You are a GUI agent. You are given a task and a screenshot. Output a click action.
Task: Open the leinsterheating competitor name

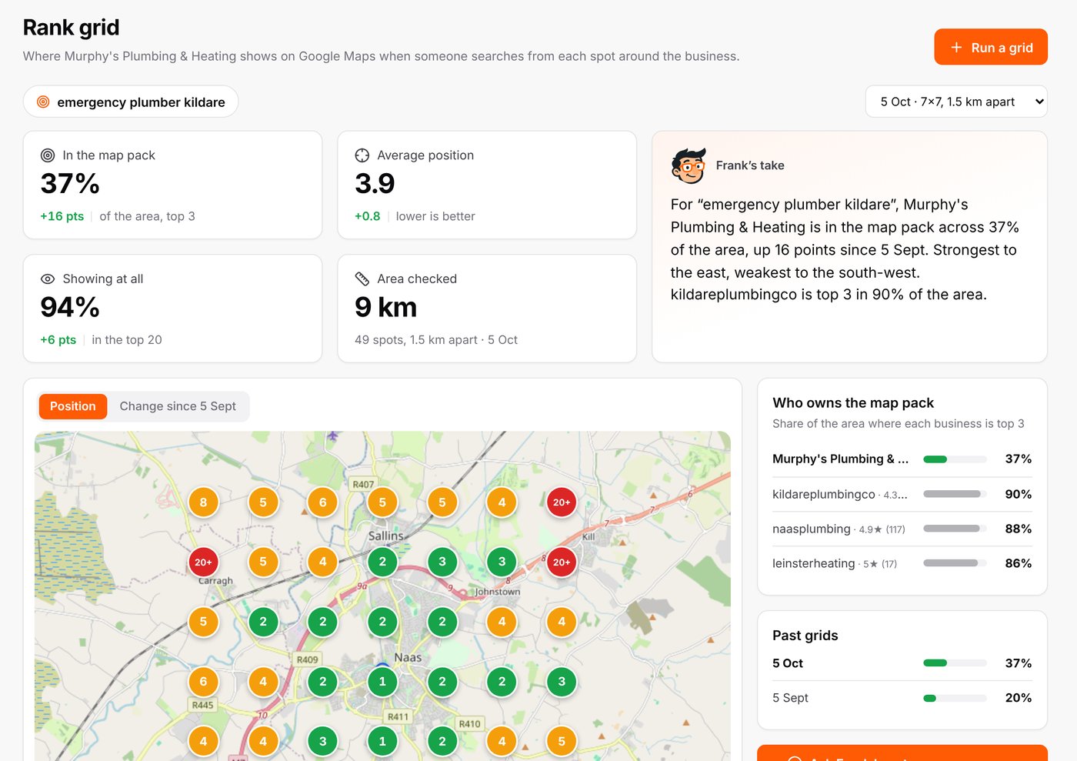813,563
